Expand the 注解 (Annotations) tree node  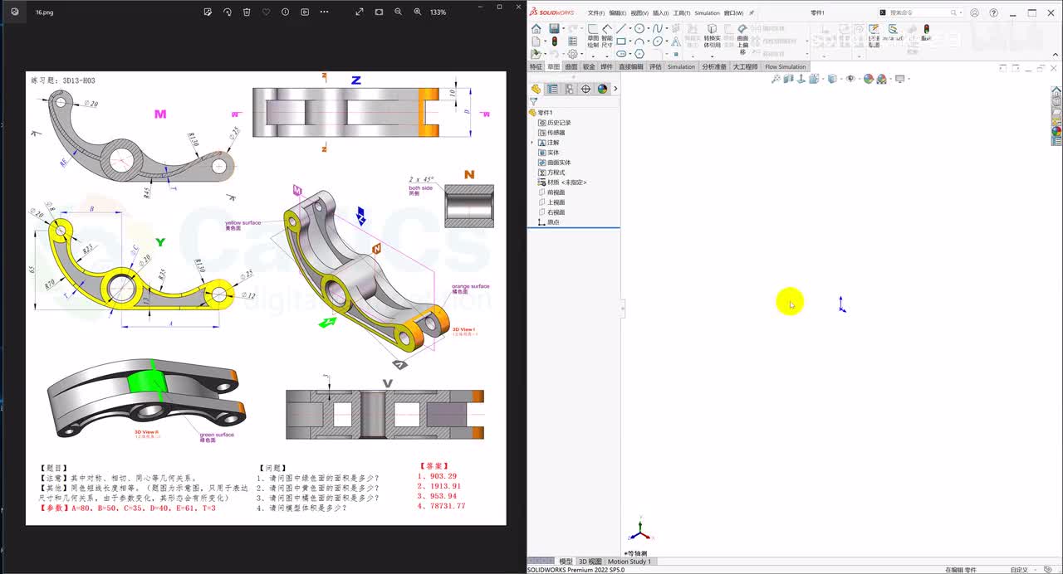(x=531, y=143)
